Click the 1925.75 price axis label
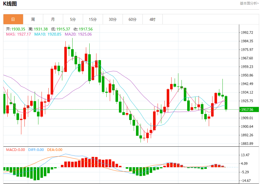 247,101
